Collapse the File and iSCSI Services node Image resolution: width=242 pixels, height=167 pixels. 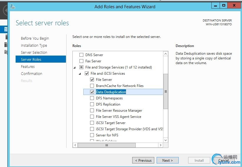[x=80, y=74]
